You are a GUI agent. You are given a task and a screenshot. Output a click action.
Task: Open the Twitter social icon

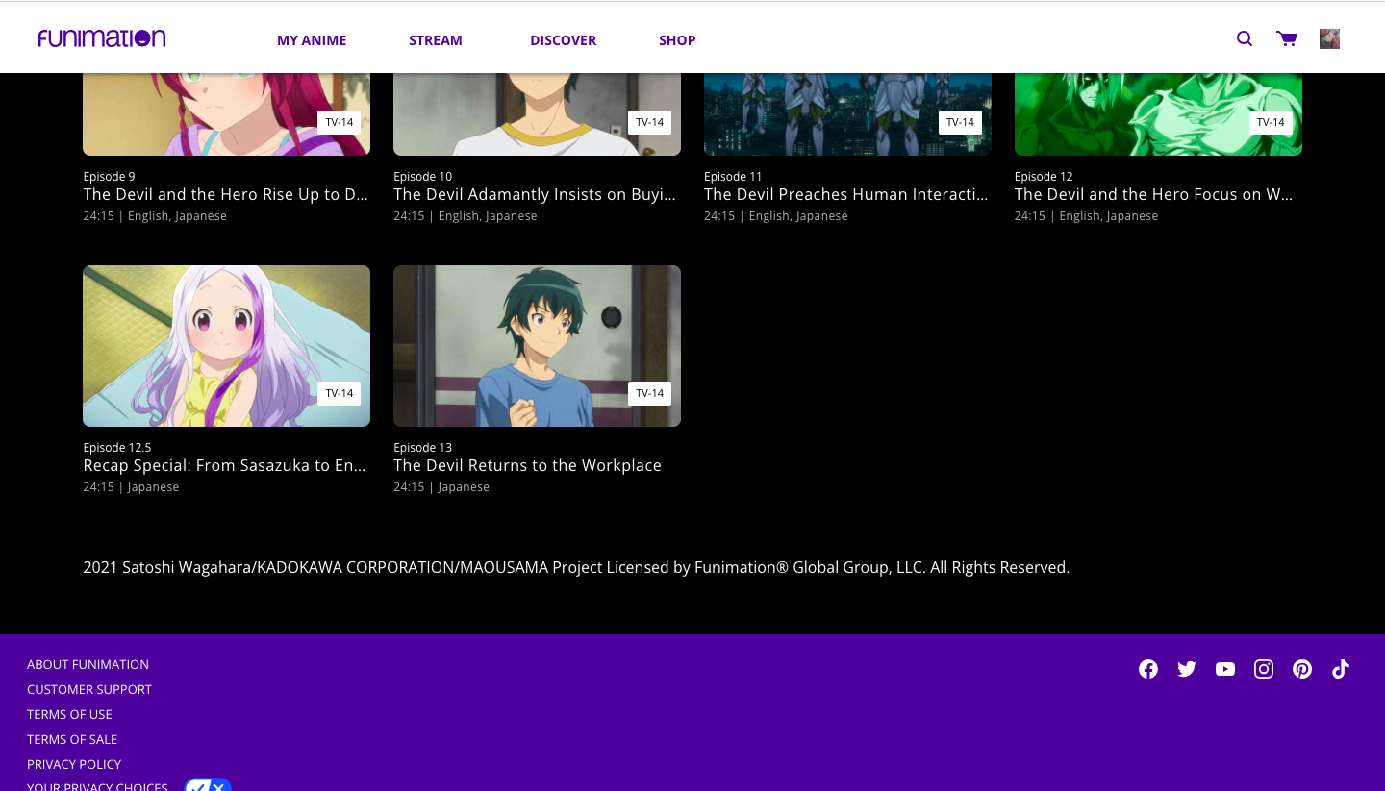point(1187,669)
